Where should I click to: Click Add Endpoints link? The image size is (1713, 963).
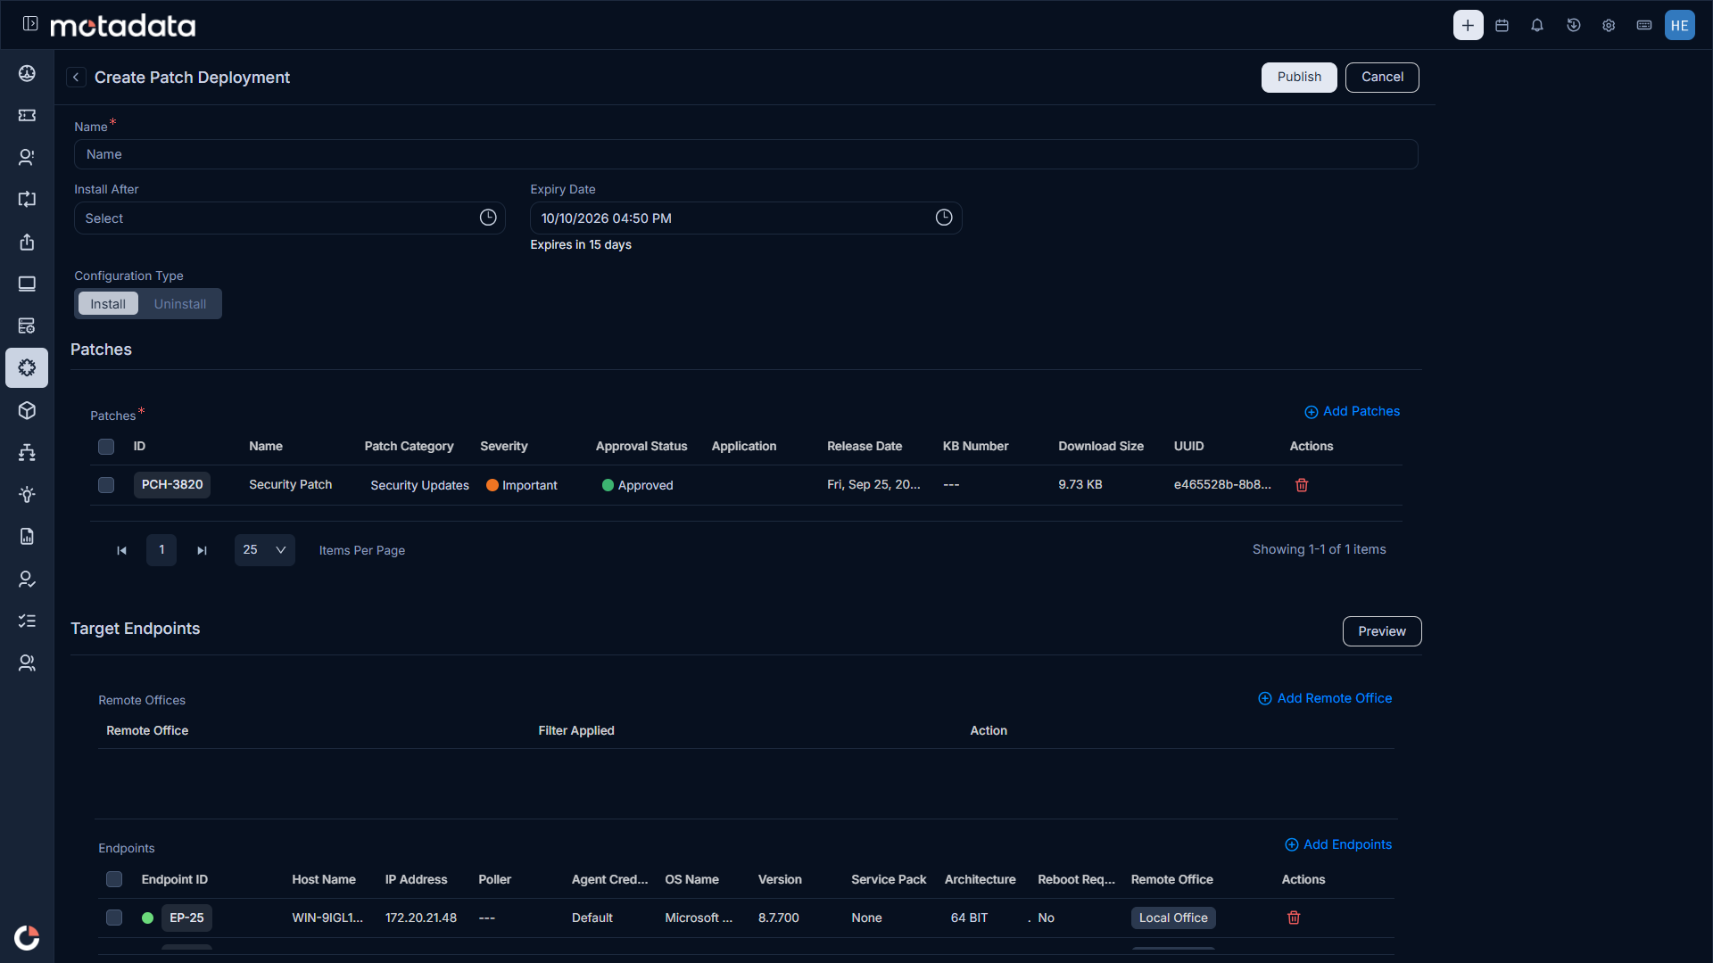click(1338, 844)
